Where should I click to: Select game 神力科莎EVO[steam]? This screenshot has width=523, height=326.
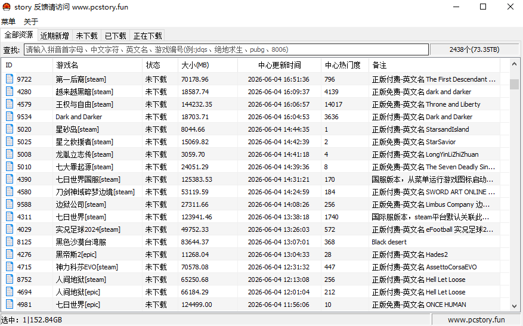click(86, 267)
